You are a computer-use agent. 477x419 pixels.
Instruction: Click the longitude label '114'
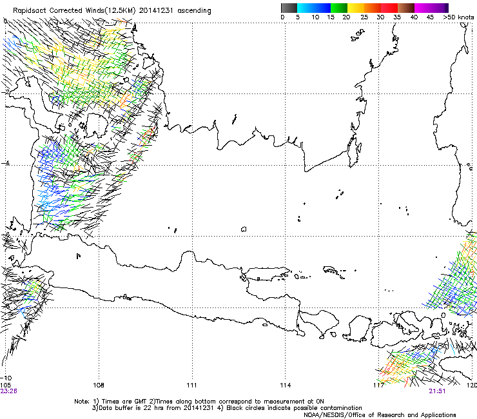(286, 385)
